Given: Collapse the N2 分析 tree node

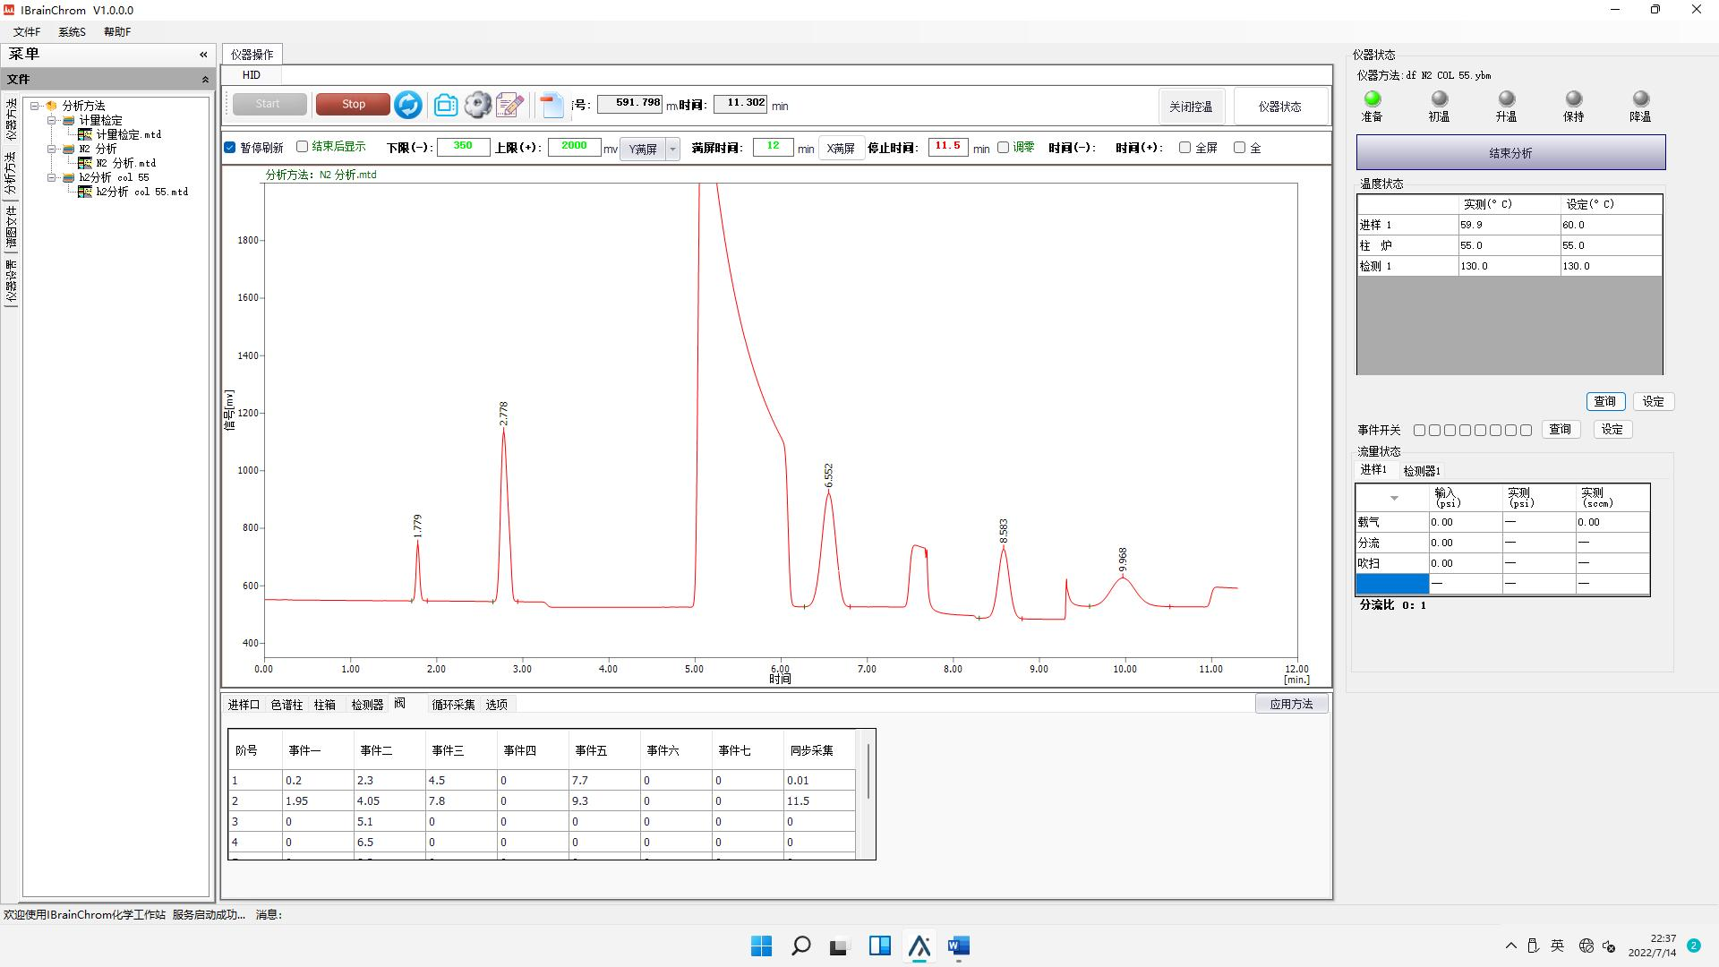Looking at the screenshot, I should click(x=52, y=149).
